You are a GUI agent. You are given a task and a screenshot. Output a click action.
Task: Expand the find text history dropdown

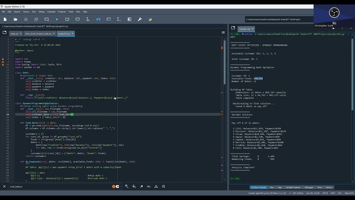(x=121, y=187)
